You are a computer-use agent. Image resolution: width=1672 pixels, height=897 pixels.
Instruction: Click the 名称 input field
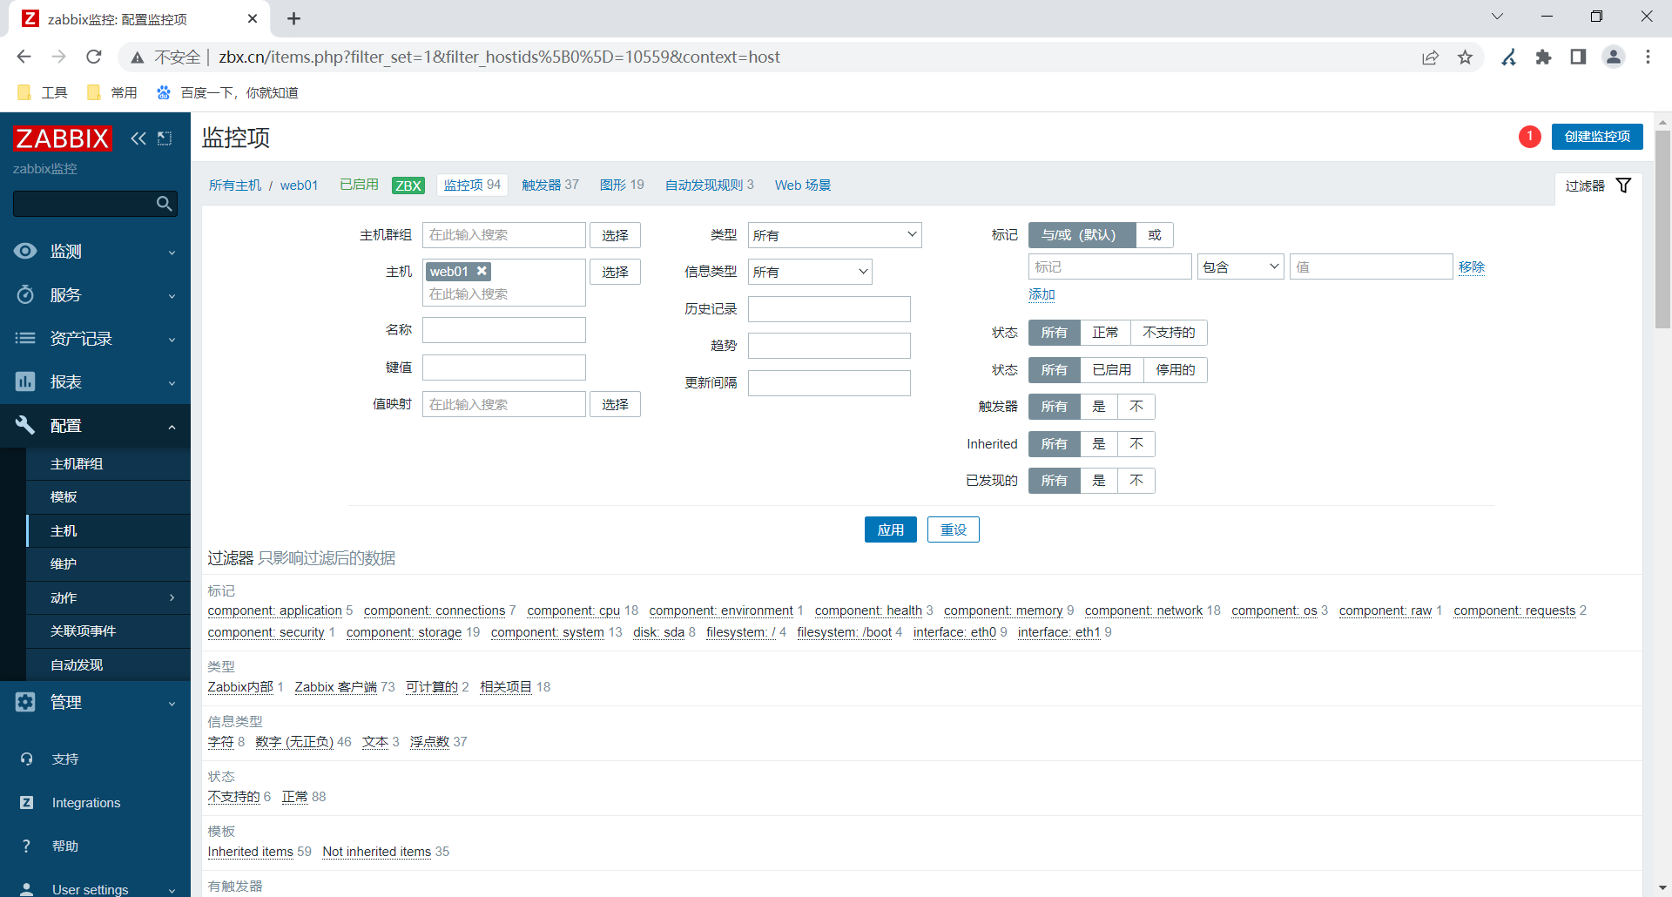pos(504,330)
